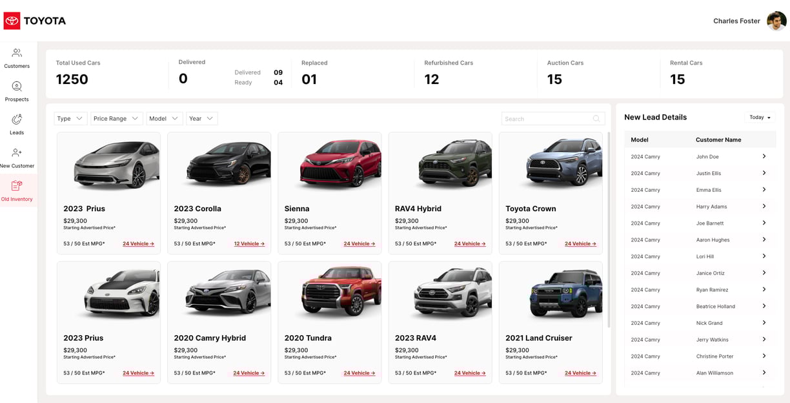Open Aaron Hughes lead arrow
The image size is (790, 403).
[764, 240]
